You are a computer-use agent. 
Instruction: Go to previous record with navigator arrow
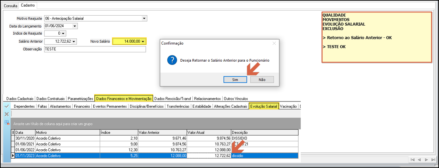pos(419,160)
